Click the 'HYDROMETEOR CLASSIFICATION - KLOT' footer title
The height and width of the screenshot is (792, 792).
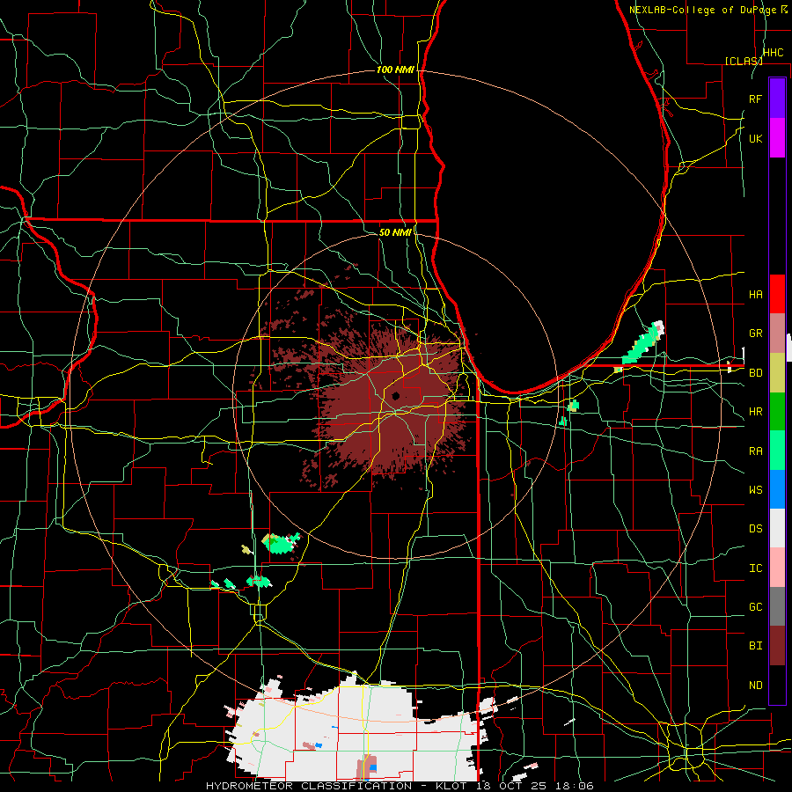click(339, 786)
